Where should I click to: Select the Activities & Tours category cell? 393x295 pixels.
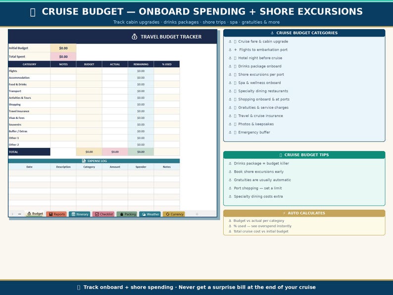tap(29, 98)
